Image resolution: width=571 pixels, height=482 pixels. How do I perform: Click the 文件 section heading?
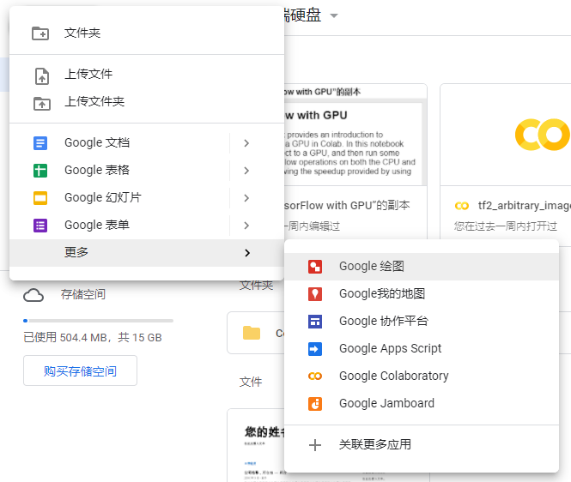tap(251, 382)
